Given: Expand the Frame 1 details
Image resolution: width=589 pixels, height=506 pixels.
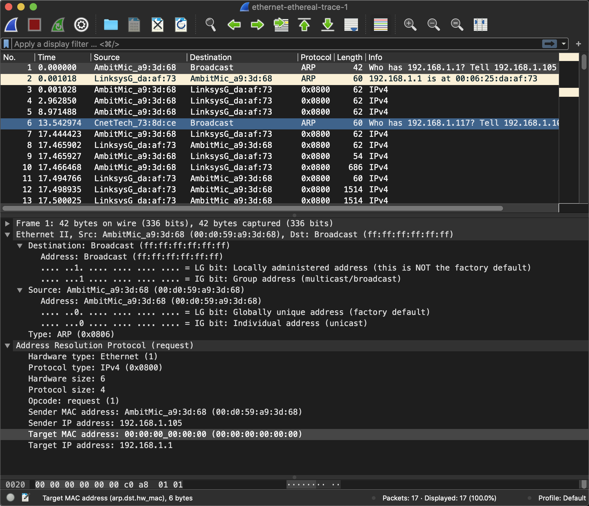Looking at the screenshot, I should [7, 223].
